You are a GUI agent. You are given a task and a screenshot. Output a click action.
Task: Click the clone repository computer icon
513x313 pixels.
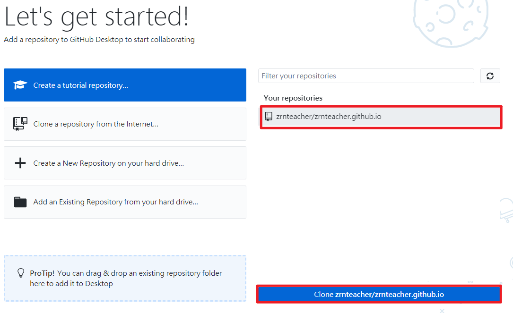20,124
